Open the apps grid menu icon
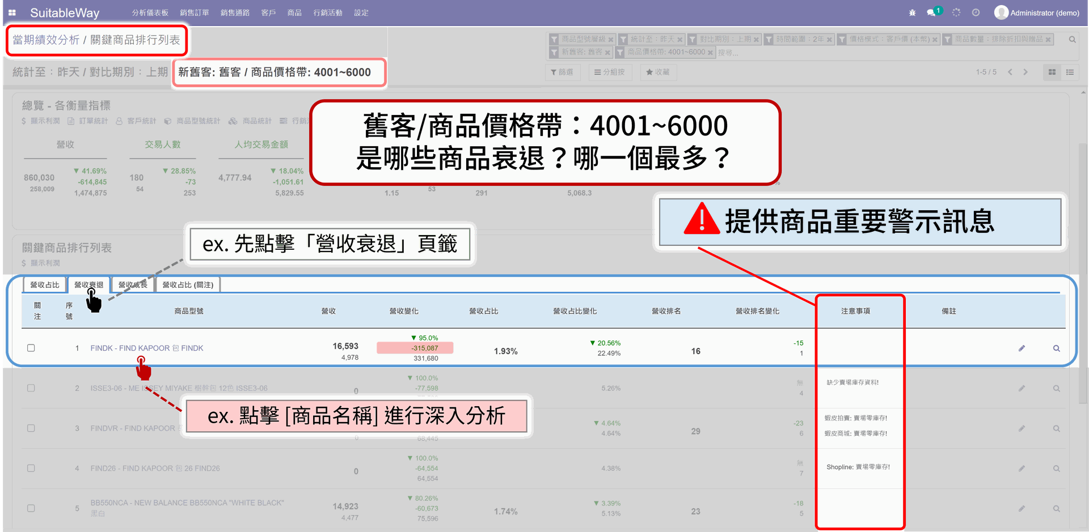The width and height of the screenshot is (1089, 532). 12,12
